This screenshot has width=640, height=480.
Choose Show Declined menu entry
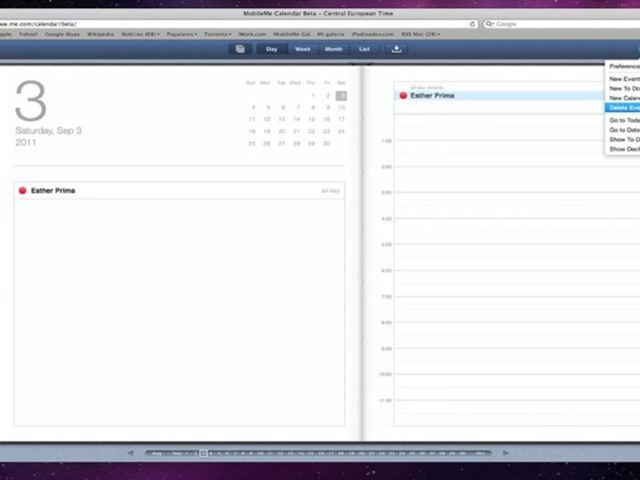[623, 149]
